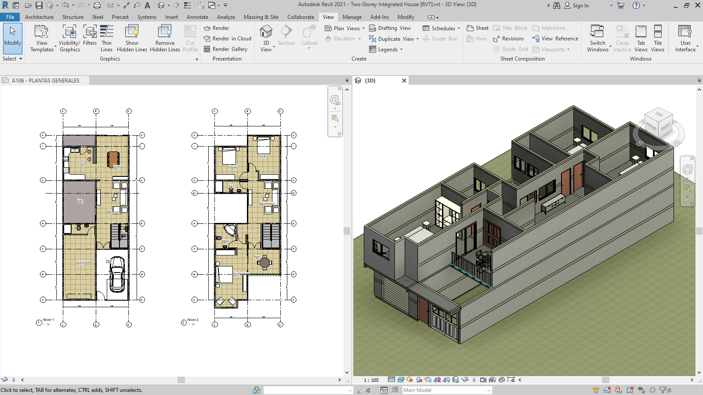The image size is (703, 395).
Task: Open the Callout tool
Action: click(309, 35)
